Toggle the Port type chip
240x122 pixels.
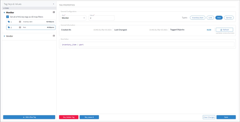coord(219,18)
